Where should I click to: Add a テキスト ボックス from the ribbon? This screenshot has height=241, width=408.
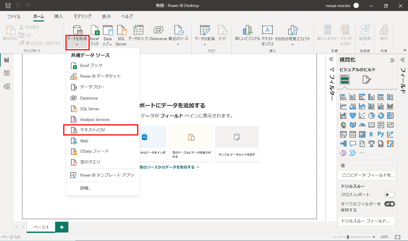click(x=267, y=36)
